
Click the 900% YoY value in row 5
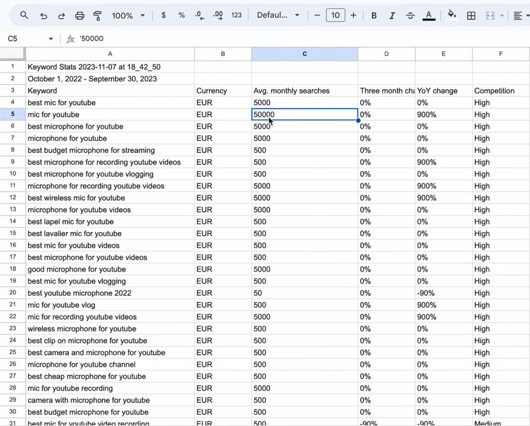[x=444, y=115]
